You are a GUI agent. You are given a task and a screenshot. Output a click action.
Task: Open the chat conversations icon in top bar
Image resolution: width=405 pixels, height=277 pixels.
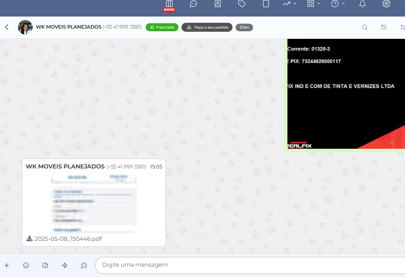point(194,4)
